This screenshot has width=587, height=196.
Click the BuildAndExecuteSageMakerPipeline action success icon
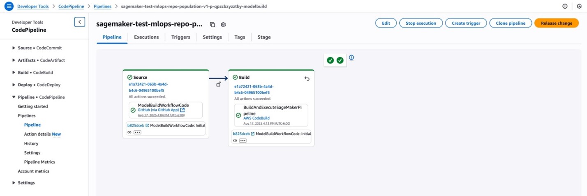(238, 115)
